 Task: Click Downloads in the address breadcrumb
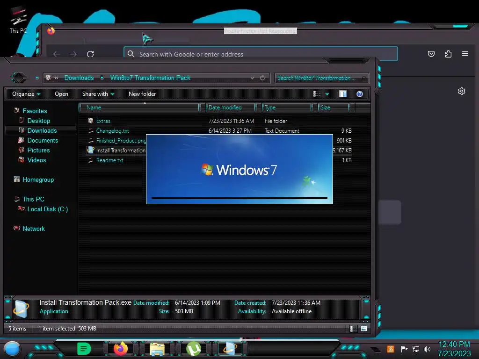(79, 78)
